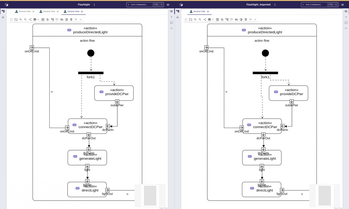Click the play icon in Flashlight right sidebar
349x209 pixels.
coord(172,17)
